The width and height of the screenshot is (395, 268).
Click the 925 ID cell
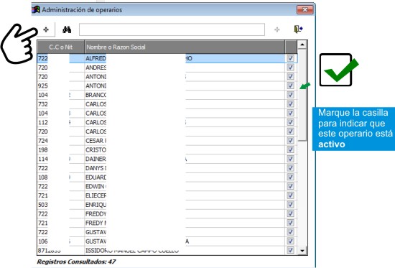(61, 86)
